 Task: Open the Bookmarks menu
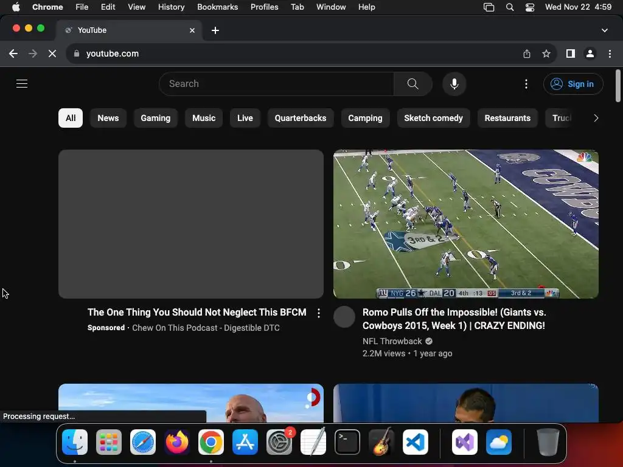pos(217,7)
